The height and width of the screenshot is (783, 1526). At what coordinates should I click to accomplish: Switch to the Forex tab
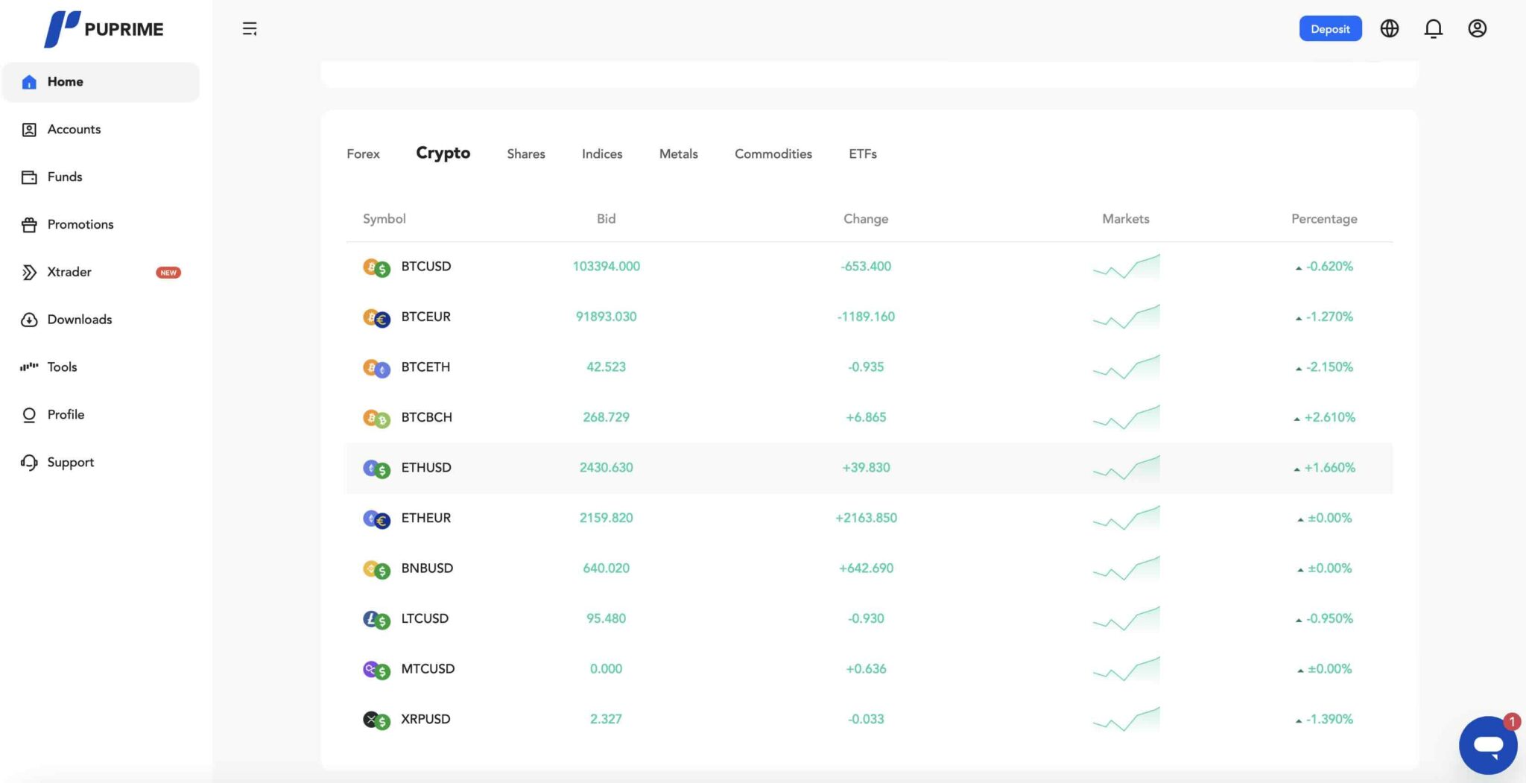[x=363, y=154]
